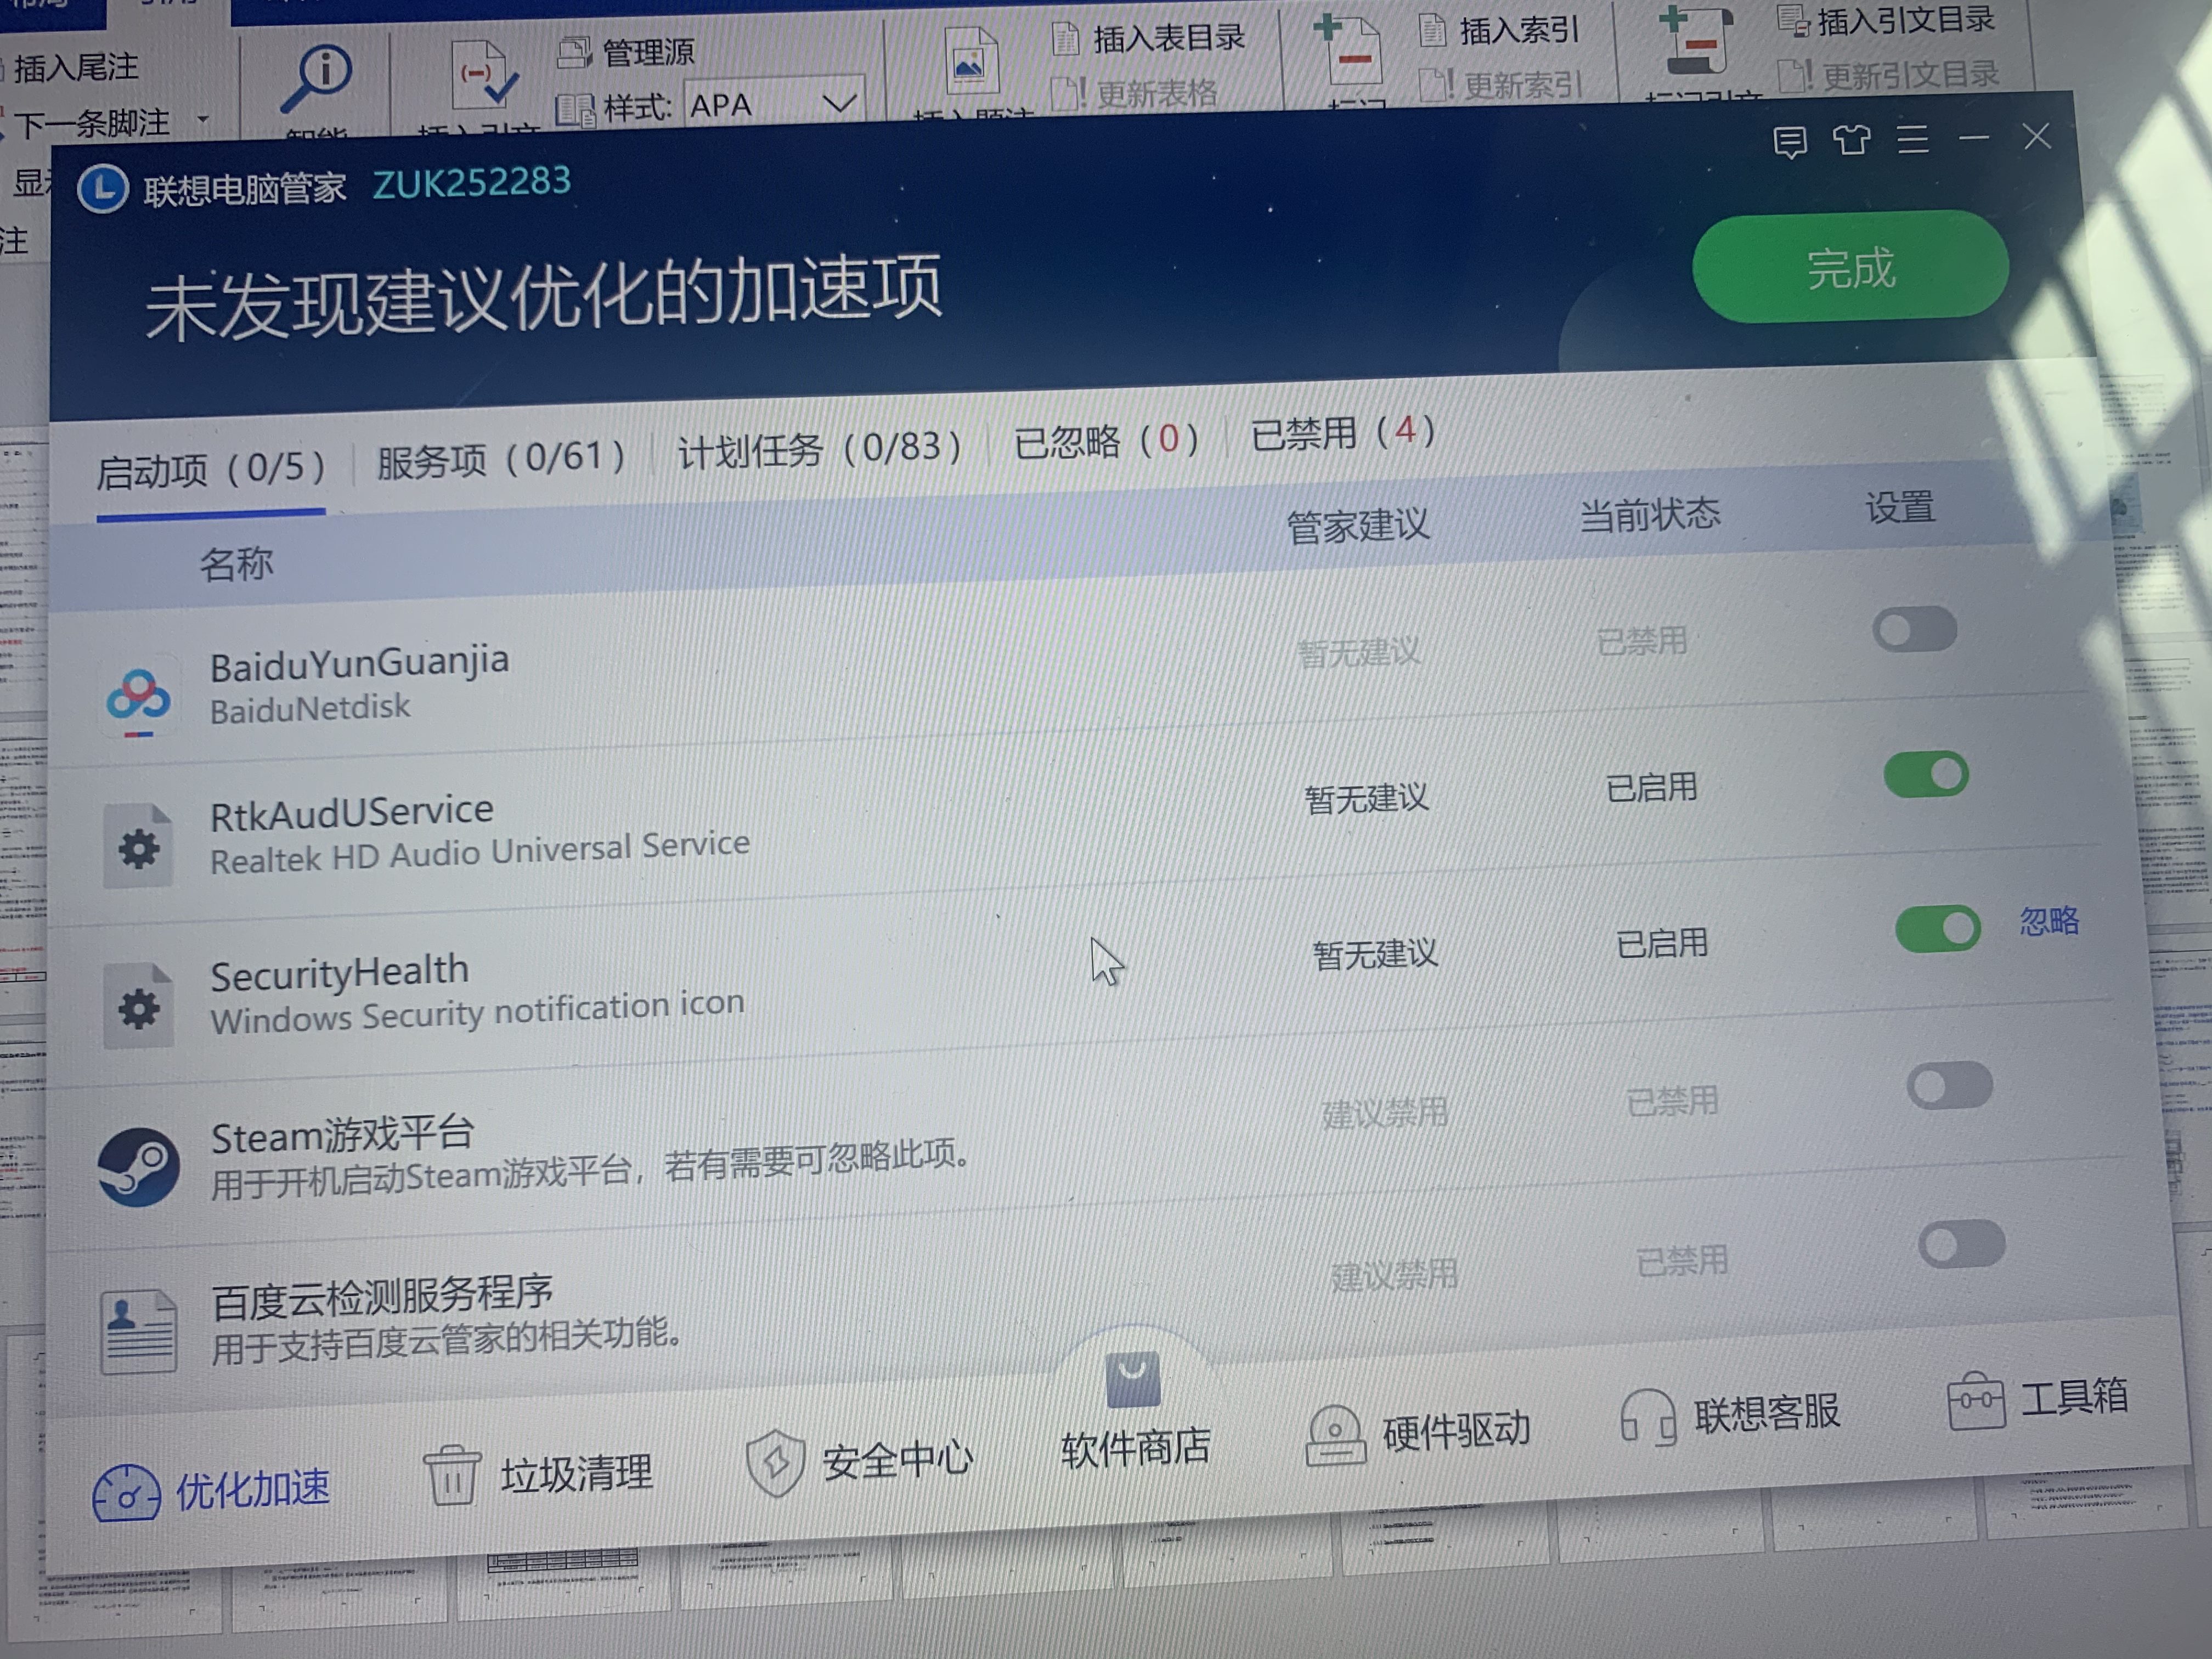Click 建议禁用 suggestion in Steam游戏平台 row

(1385, 1112)
